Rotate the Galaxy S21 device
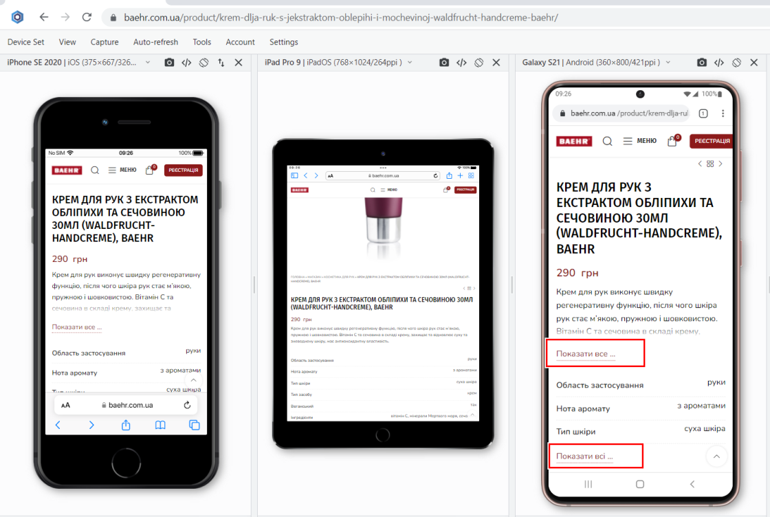The width and height of the screenshot is (770, 517). tap(736, 63)
